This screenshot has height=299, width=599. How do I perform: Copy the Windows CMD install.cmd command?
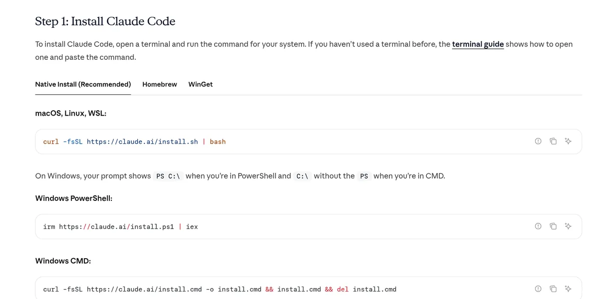[553, 289]
